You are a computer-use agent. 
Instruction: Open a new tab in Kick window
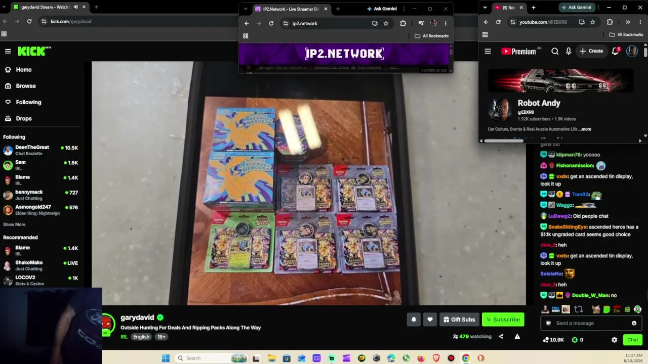tap(96, 7)
